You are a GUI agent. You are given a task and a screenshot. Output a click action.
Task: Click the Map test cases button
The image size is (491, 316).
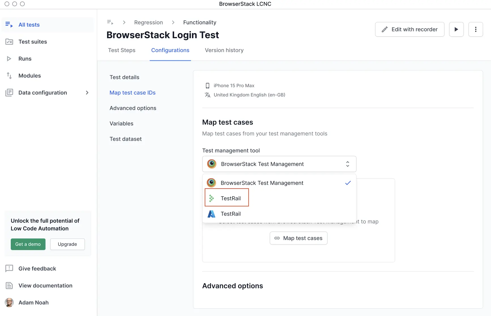tap(298, 238)
